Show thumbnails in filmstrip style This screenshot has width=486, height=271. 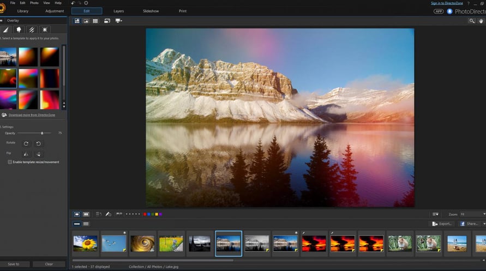point(77,224)
